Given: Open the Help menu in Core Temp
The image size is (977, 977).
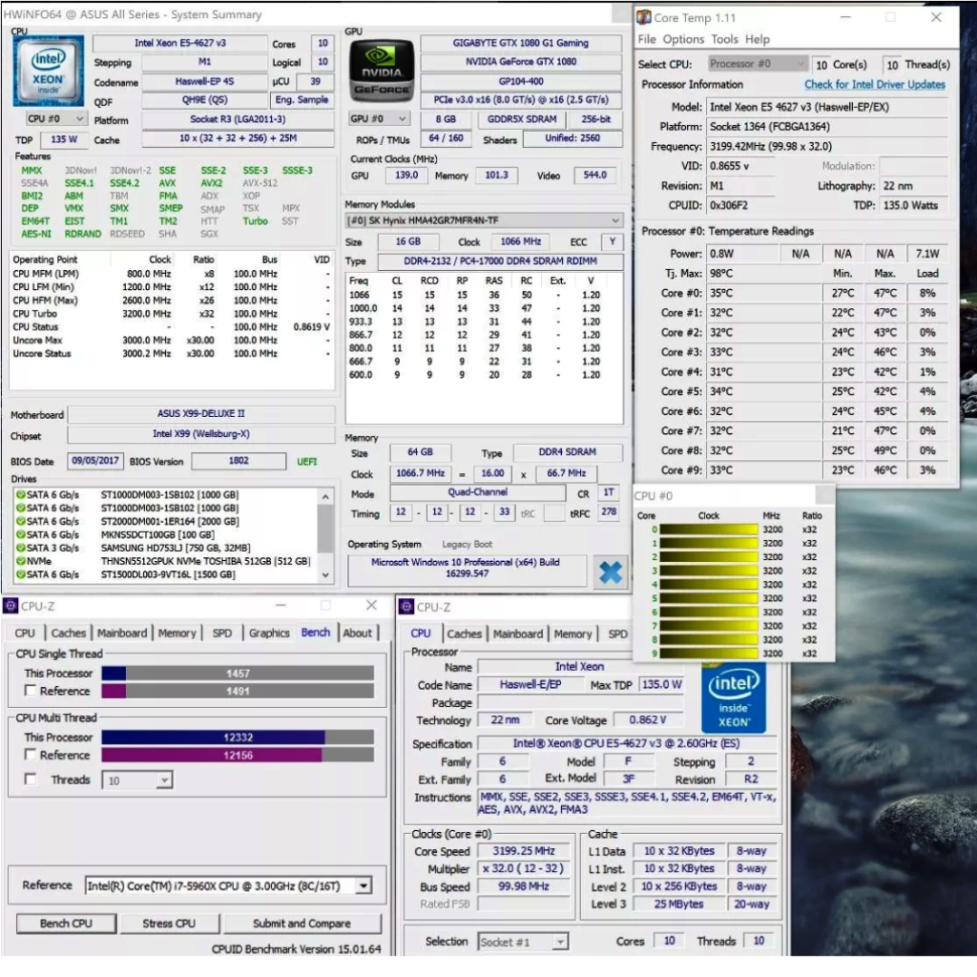Looking at the screenshot, I should 757,39.
